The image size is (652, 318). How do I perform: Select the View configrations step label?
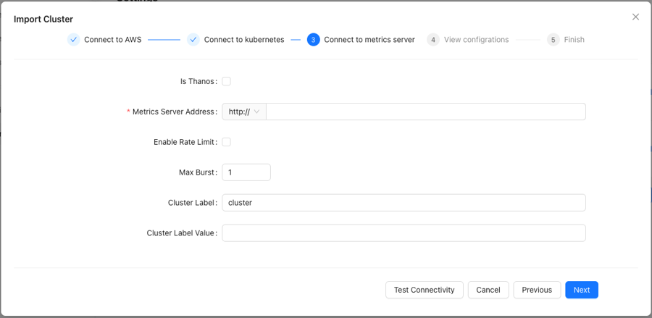[476, 40]
